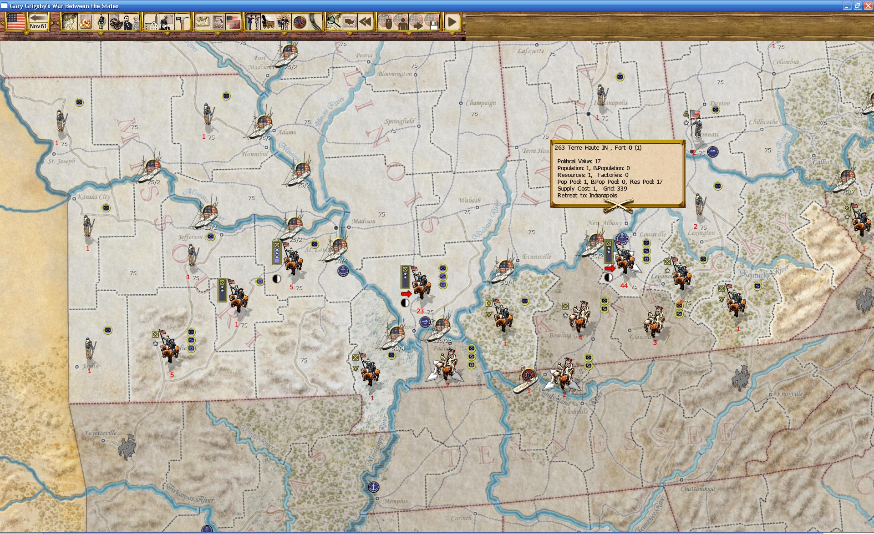Select the infantry soldier near St. Joseph
Viewport: 874px width, 534px height.
point(60,121)
